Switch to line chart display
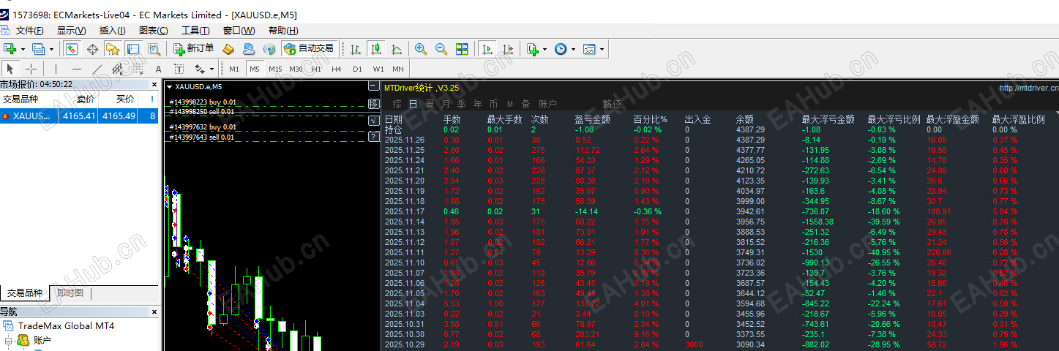Viewport: 1059px width, 351px height. 397,49
